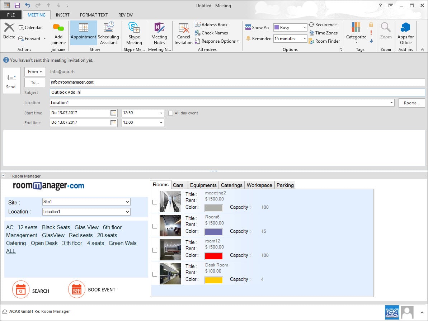The image size is (428, 321).
Task: Open Meeting Notes
Action: click(x=159, y=32)
